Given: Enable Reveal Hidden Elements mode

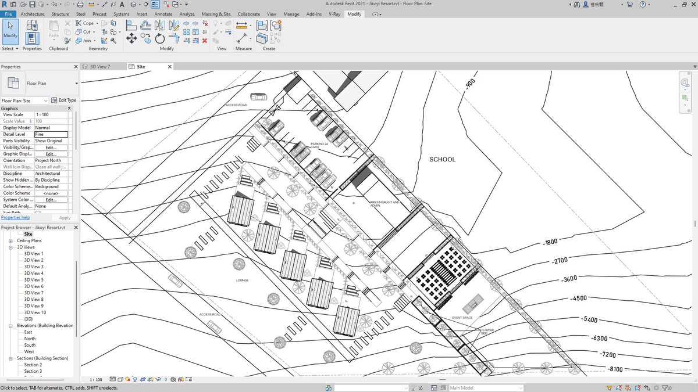Looking at the screenshot, I should (166, 379).
